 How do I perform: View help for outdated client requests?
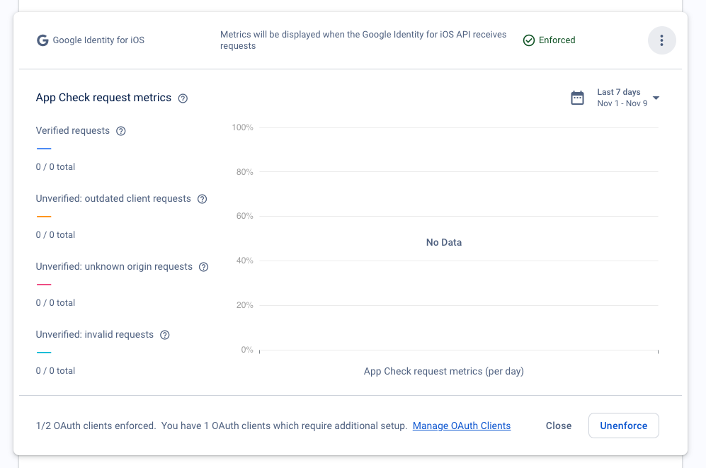point(202,199)
